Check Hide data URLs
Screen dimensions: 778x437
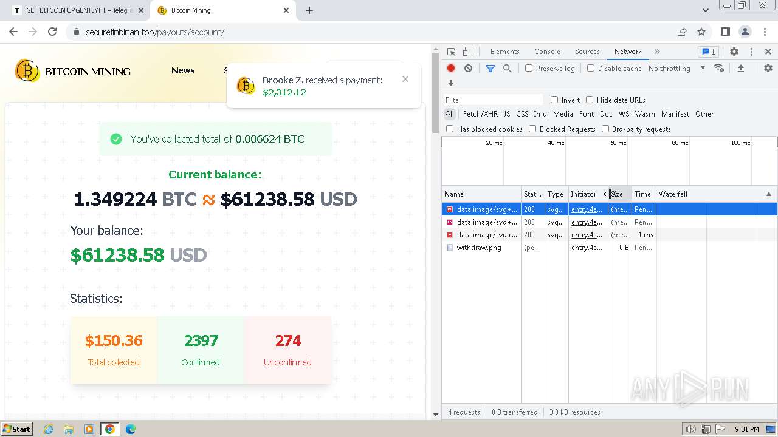point(590,100)
